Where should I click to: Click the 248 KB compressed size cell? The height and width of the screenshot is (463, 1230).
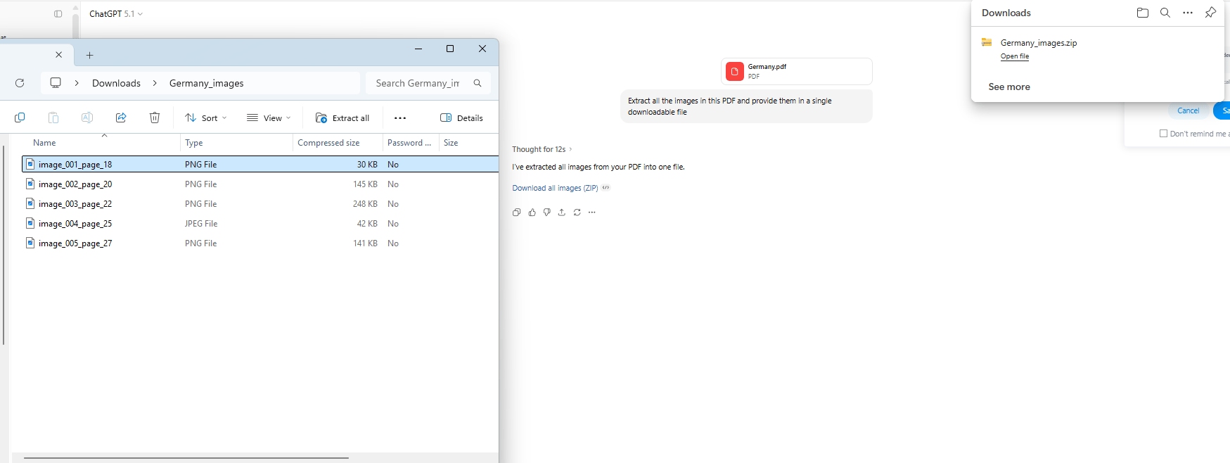coord(365,204)
